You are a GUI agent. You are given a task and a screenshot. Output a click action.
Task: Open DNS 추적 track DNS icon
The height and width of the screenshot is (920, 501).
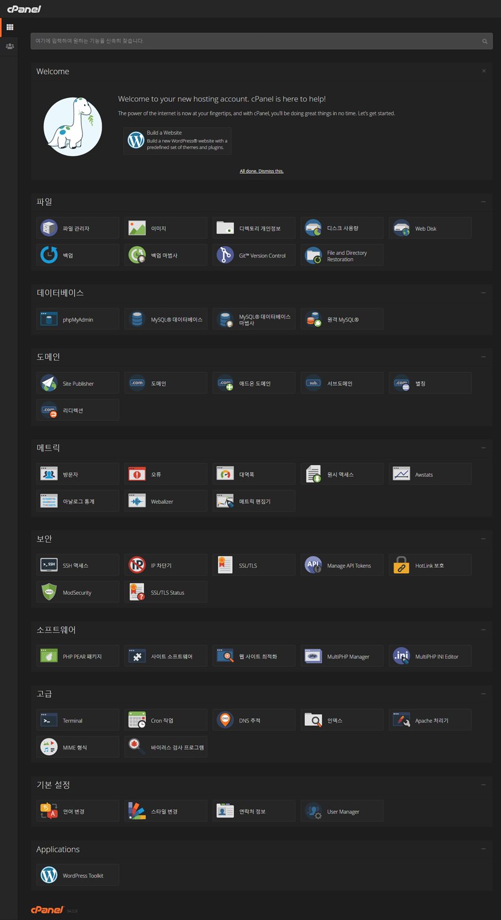225,721
